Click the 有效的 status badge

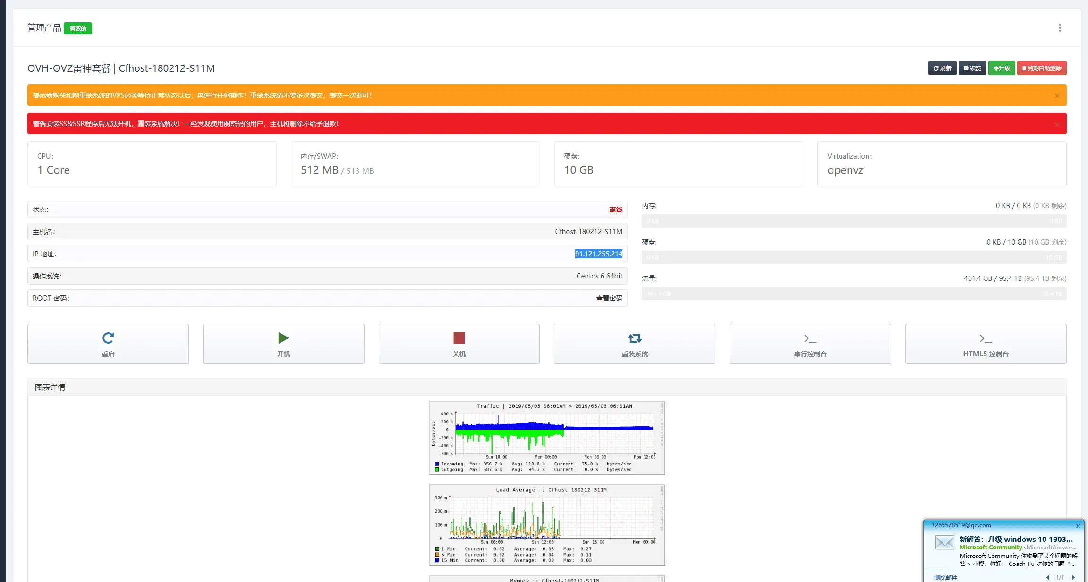pos(78,28)
